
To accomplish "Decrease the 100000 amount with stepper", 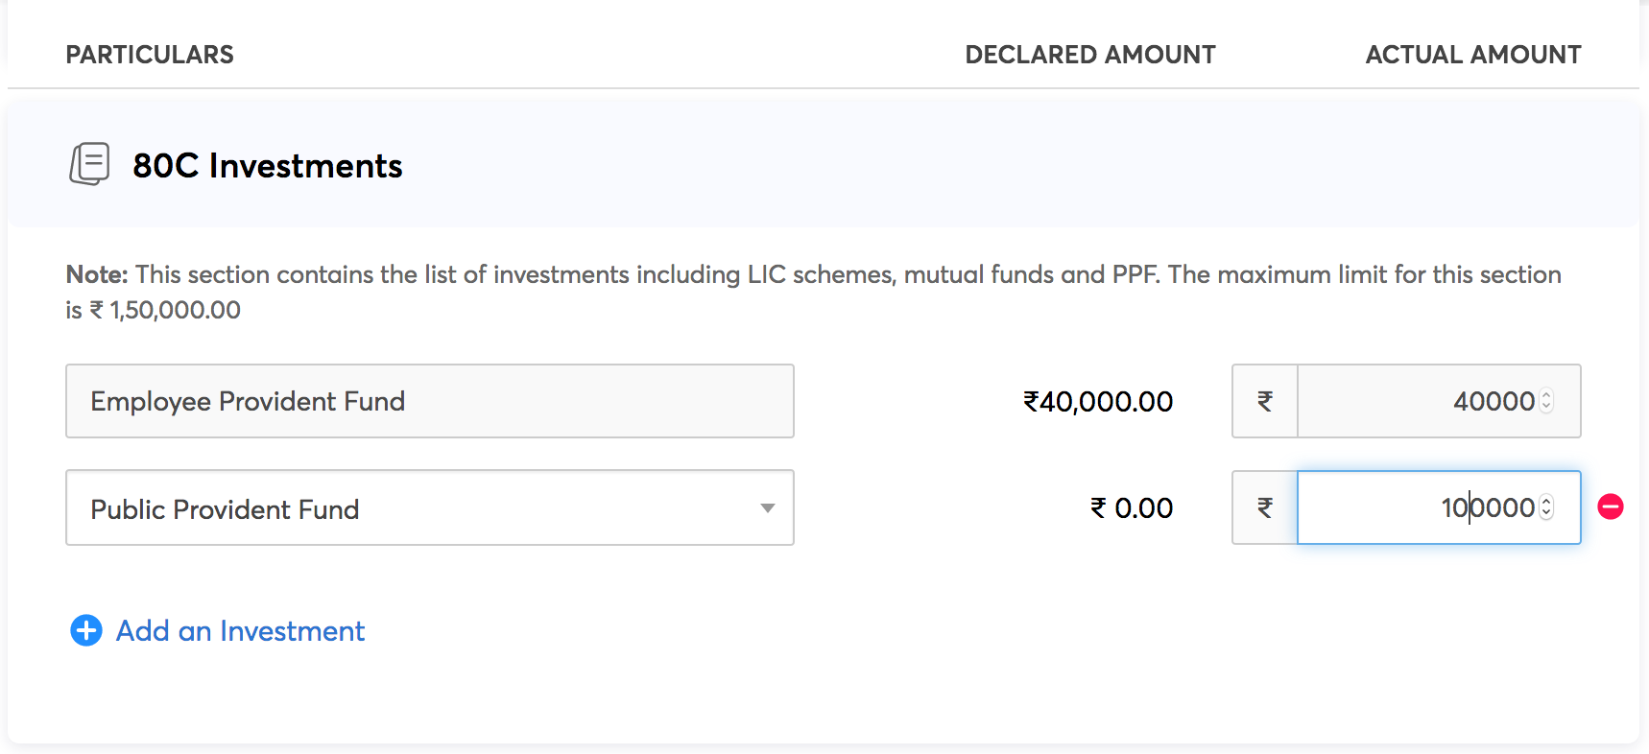I will pyautogui.click(x=1546, y=513).
